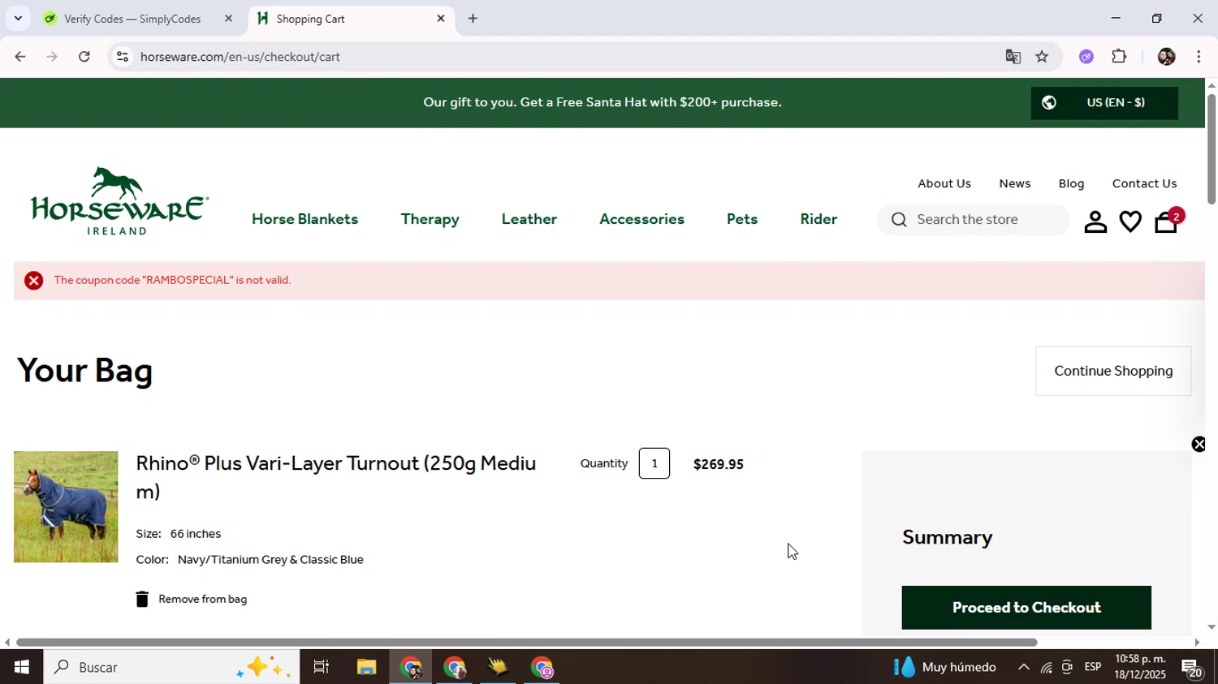
Task: Click the horse blanket product thumbnail
Action: tap(66, 507)
